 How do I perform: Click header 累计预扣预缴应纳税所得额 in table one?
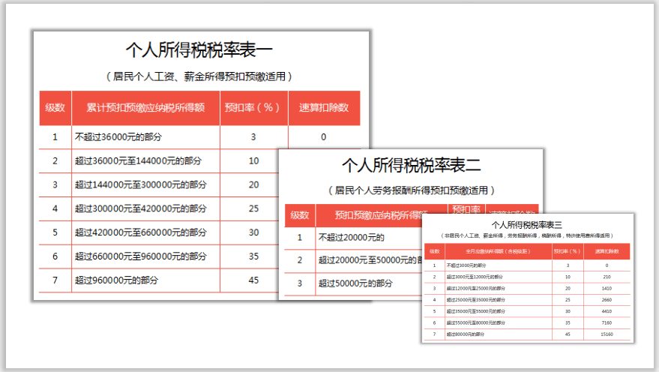[x=145, y=107]
